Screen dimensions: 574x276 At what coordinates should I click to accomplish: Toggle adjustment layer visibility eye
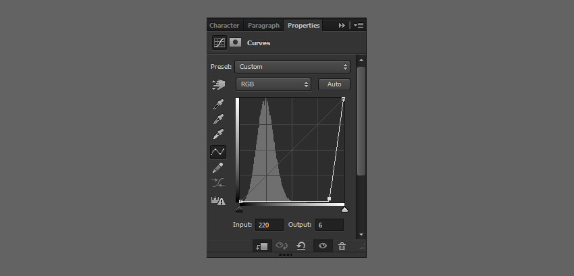point(323,246)
